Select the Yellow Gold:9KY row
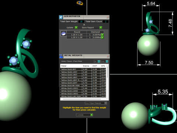This screenshot has height=133, width=177. click(83, 69)
